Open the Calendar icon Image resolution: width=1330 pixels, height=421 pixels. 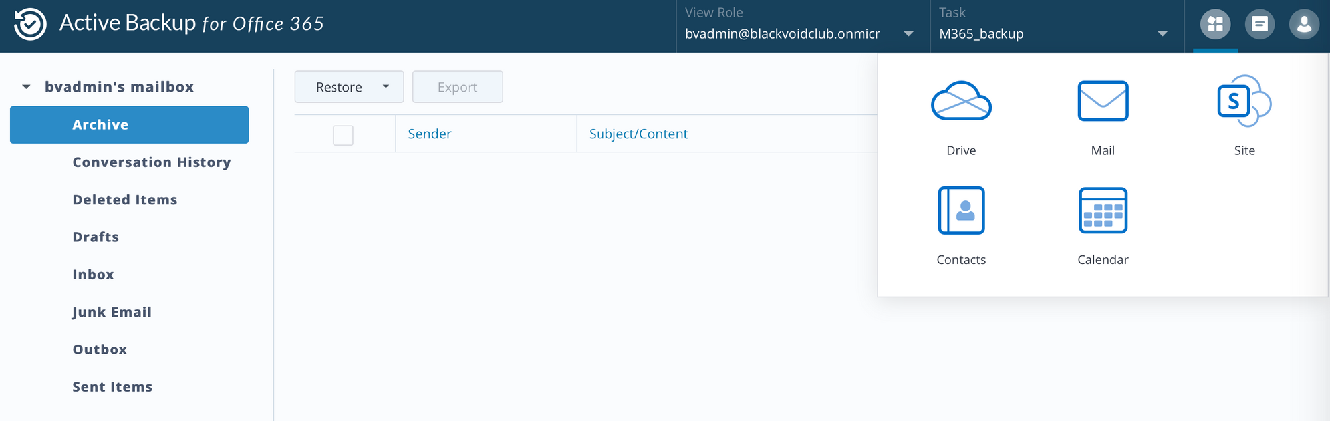(x=1103, y=210)
